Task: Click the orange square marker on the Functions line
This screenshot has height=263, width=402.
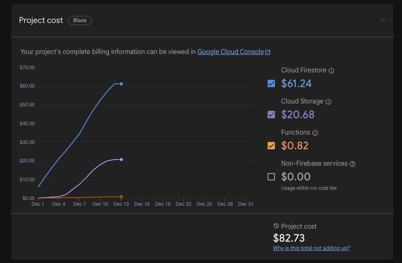Action: [x=121, y=196]
